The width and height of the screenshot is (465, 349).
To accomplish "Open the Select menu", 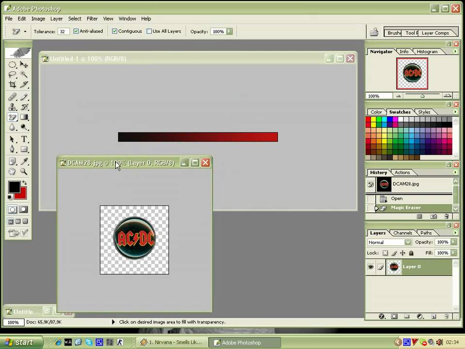I will pos(75,19).
